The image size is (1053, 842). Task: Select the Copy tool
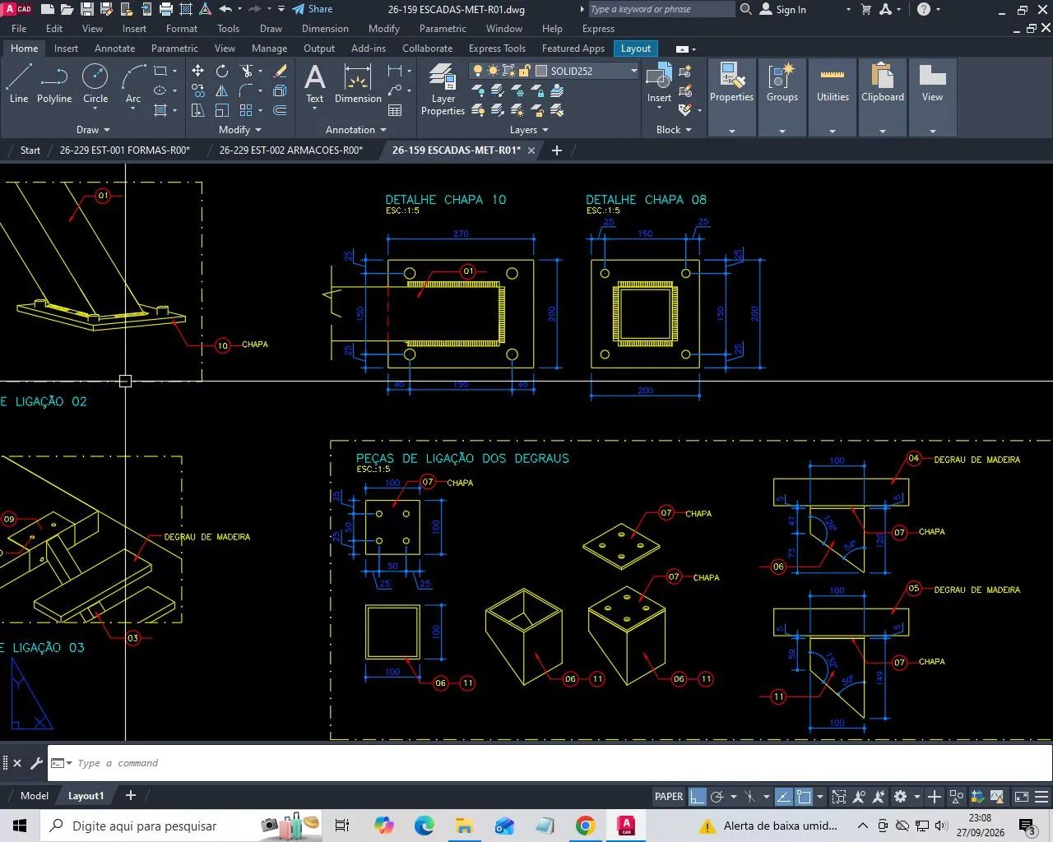198,90
